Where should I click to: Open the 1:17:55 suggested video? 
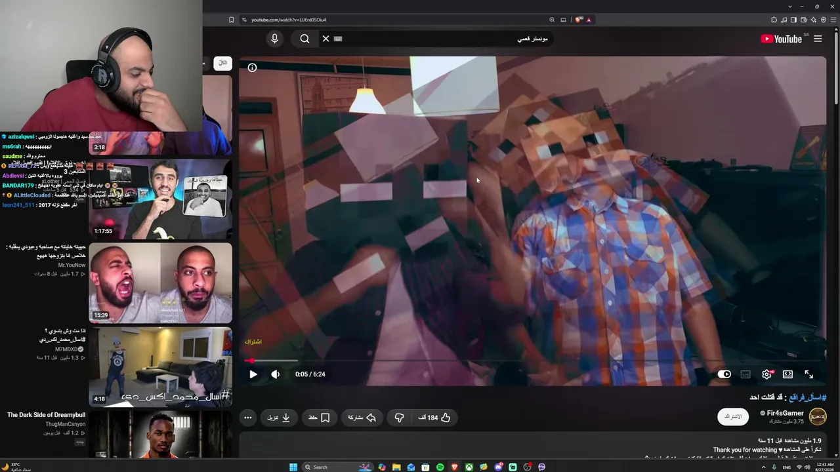pos(160,199)
